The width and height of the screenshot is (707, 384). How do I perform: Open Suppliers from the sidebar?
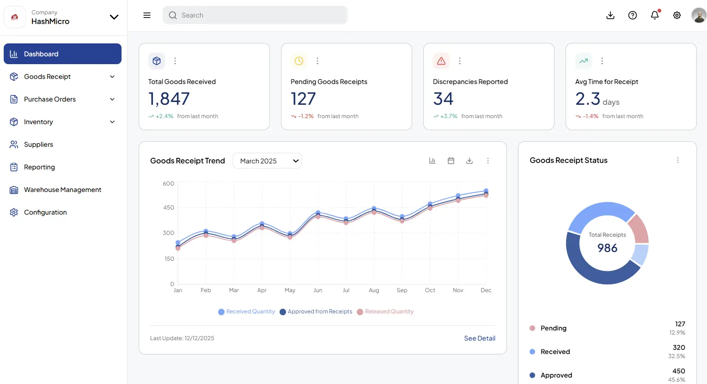coord(38,144)
